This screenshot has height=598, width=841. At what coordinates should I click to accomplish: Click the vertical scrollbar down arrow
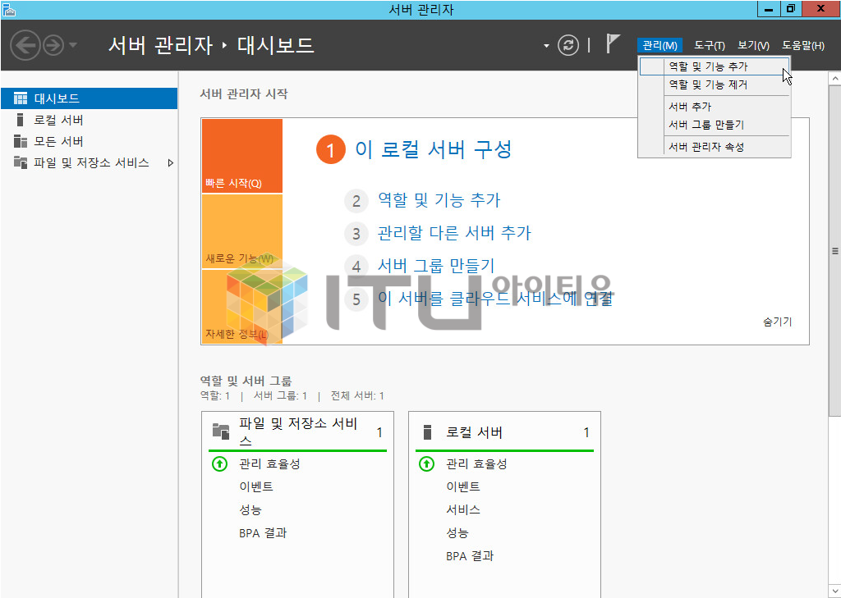(x=834, y=591)
